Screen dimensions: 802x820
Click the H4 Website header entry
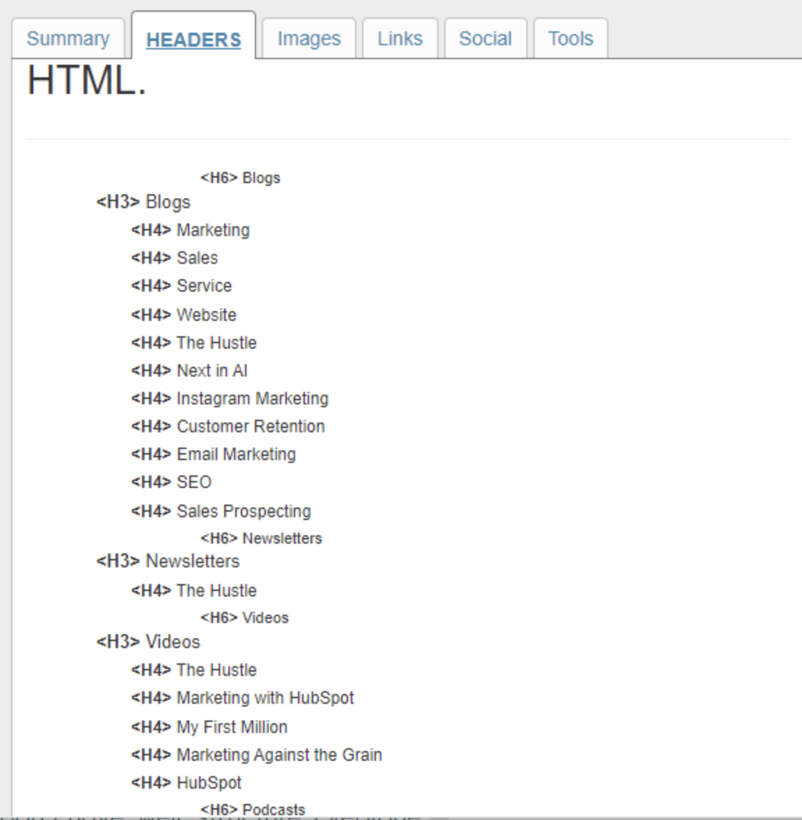point(183,315)
